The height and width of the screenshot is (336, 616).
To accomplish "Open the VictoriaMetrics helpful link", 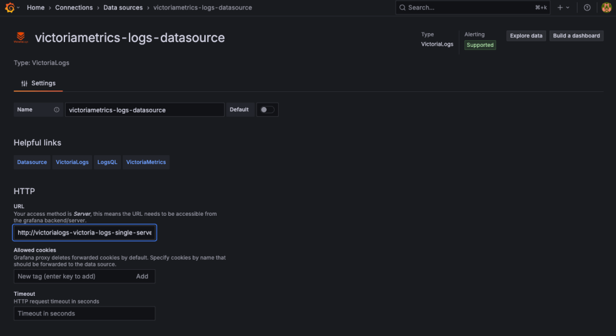I will (146, 162).
